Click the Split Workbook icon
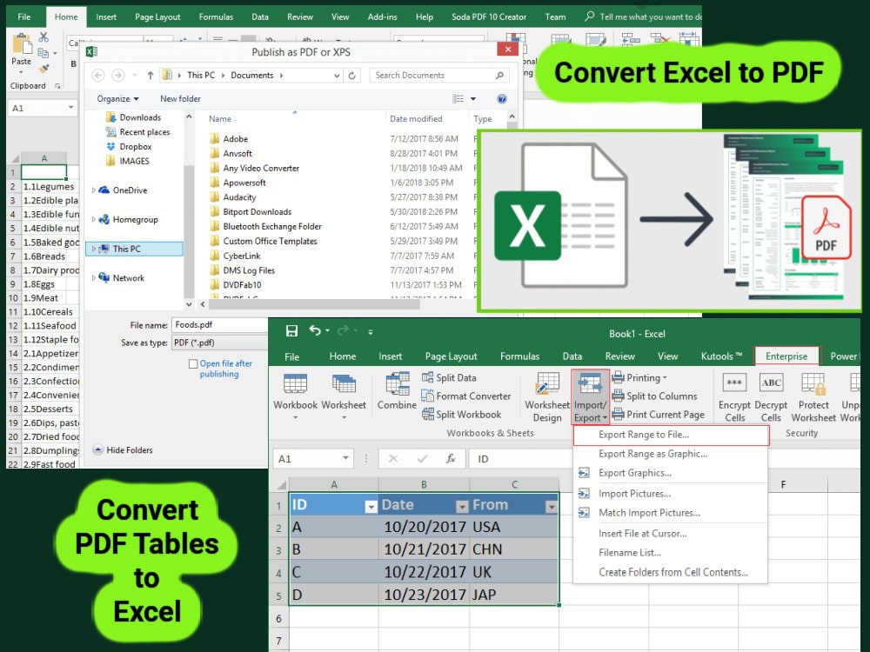 click(427, 414)
